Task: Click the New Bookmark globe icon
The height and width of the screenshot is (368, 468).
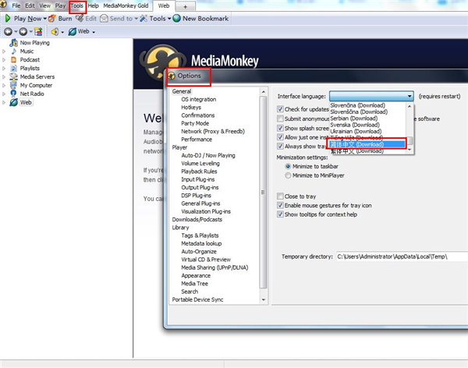Action: (177, 19)
